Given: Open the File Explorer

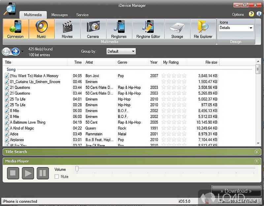Looking at the screenshot, I should point(203,29).
